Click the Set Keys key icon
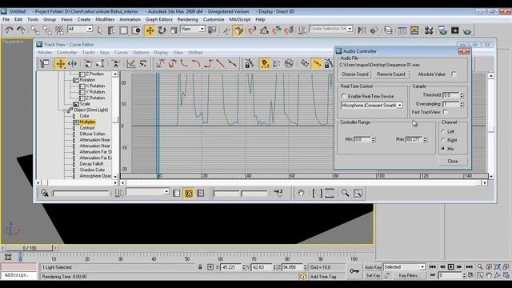 [x=354, y=271]
